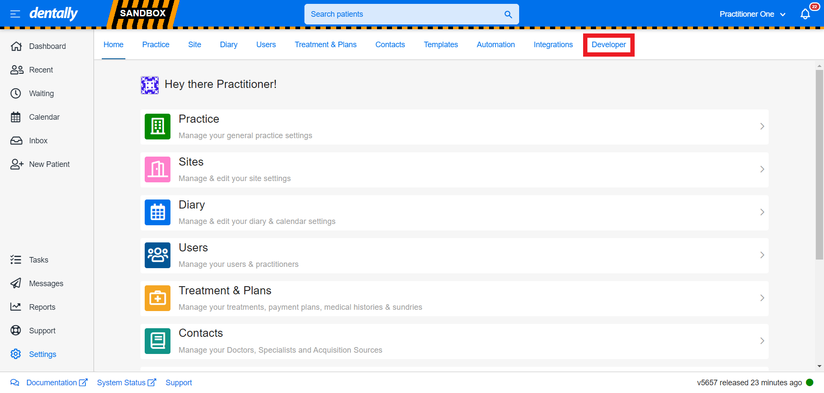Click the Treatment & Plans card heading

coord(225,290)
